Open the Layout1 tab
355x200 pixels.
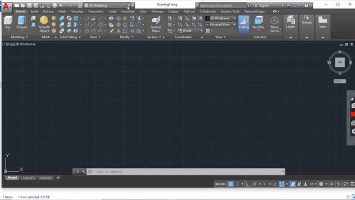(x=28, y=178)
